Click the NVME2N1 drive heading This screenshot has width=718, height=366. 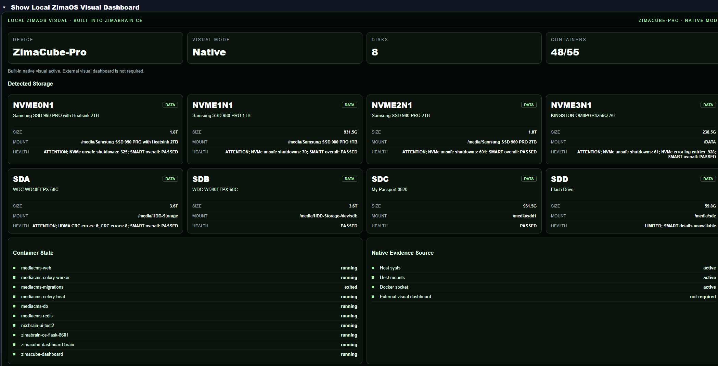(392, 105)
